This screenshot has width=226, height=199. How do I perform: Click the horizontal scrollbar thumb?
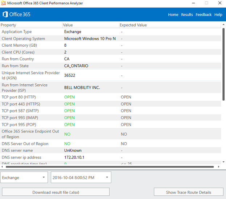click(x=110, y=167)
